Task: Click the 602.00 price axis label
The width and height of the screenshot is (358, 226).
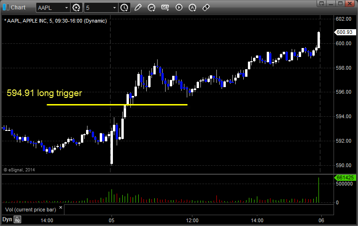Action: [x=343, y=19]
